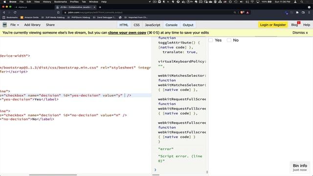Click the jsbin.com address bar
313x176 pixels.
148,12
